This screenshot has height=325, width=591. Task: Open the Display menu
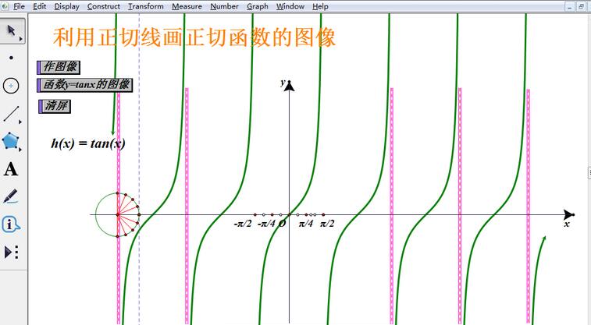click(66, 6)
